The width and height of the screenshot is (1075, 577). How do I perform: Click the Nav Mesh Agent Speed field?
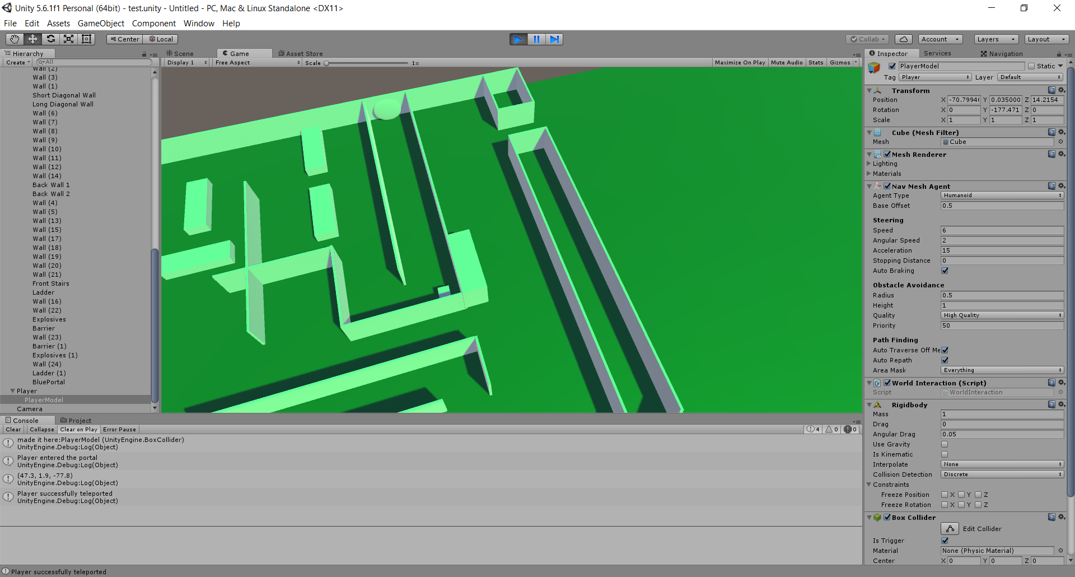point(1002,230)
